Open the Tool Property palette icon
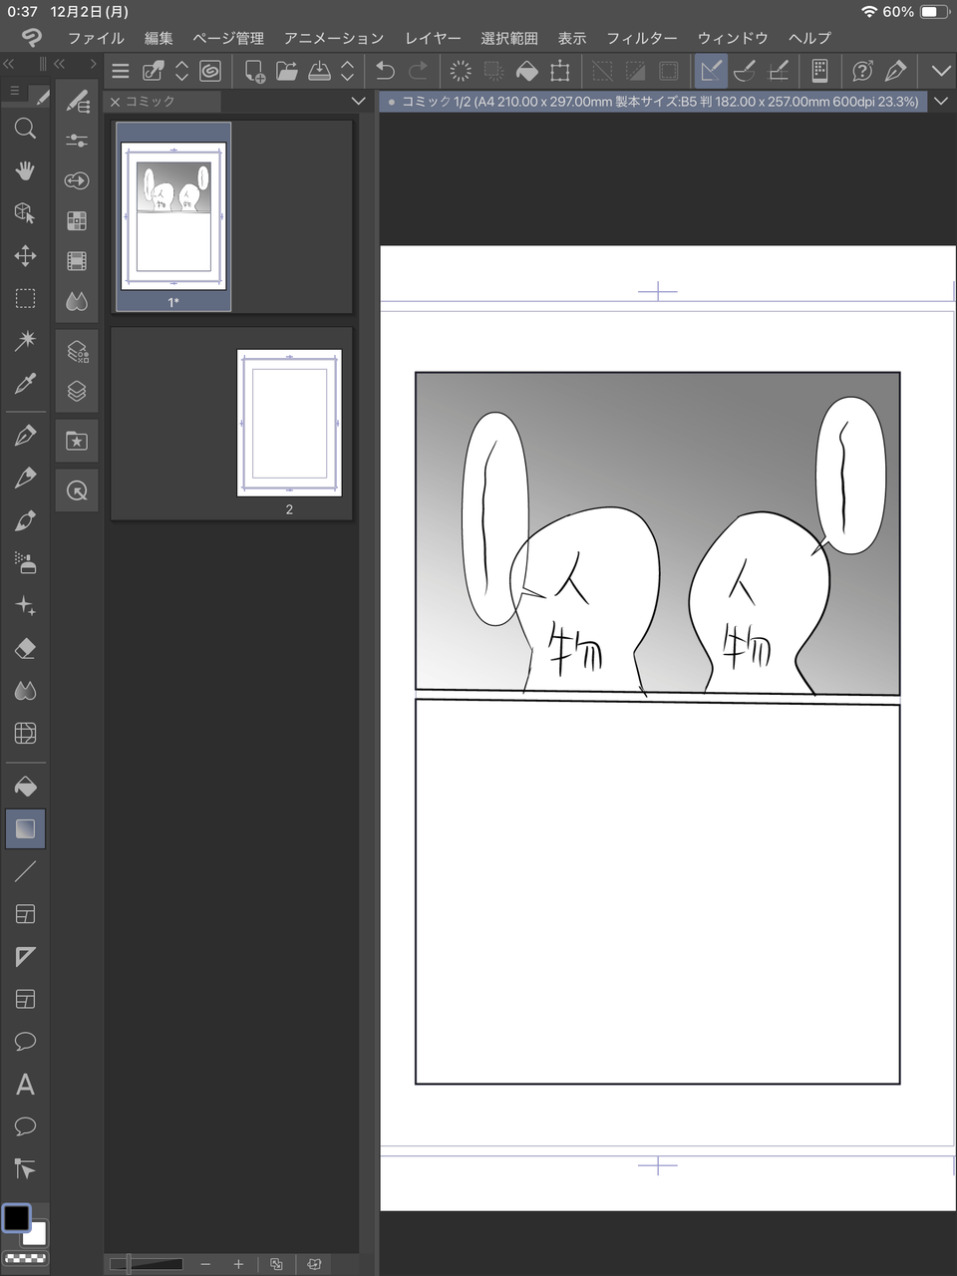Screen dimensions: 957x1276 pyautogui.click(x=77, y=141)
